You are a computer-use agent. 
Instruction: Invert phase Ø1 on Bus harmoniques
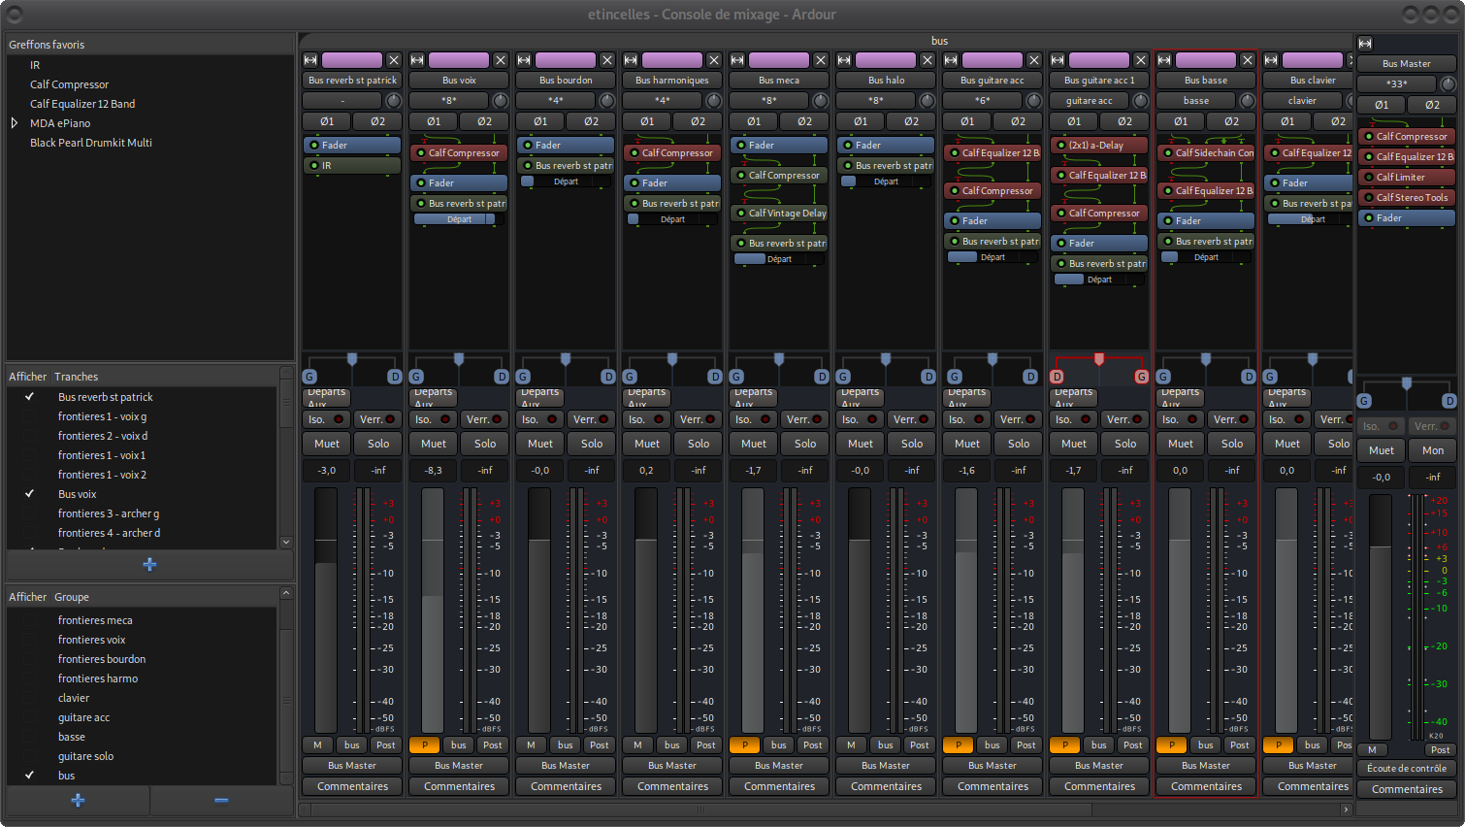(x=647, y=121)
